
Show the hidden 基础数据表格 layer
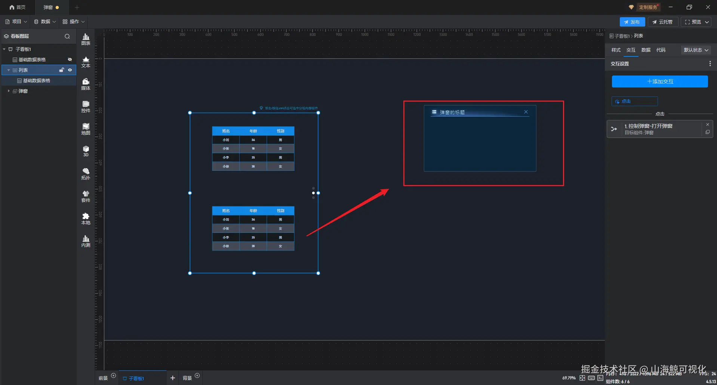[x=70, y=59]
